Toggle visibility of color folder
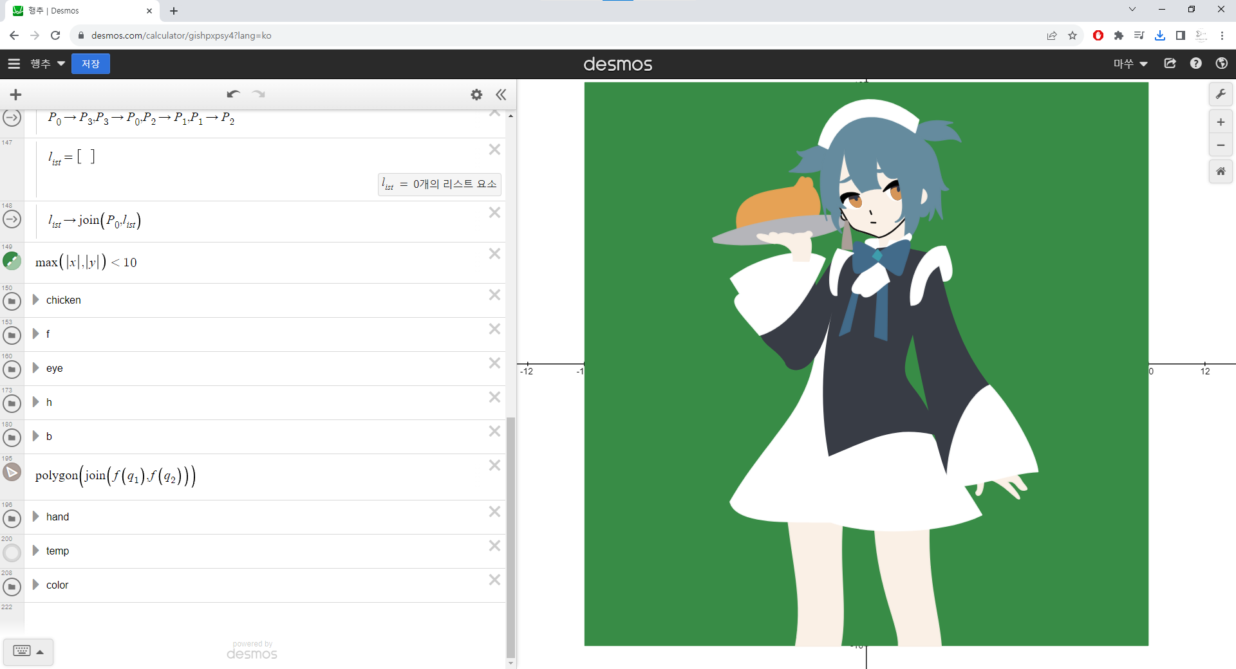This screenshot has height=669, width=1236. pos(12,586)
